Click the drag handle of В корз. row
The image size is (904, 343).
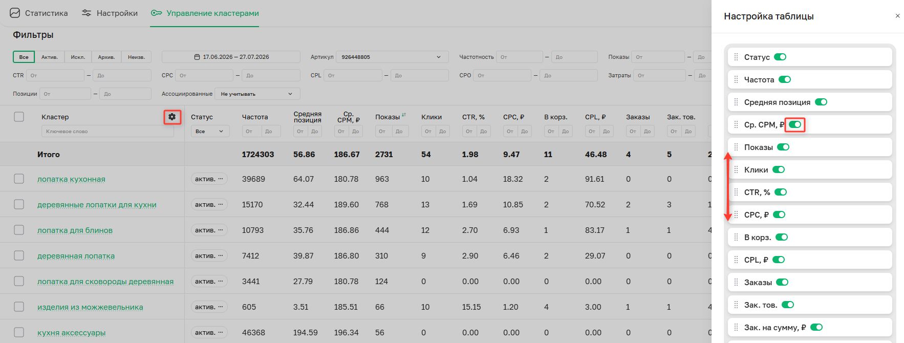point(736,237)
